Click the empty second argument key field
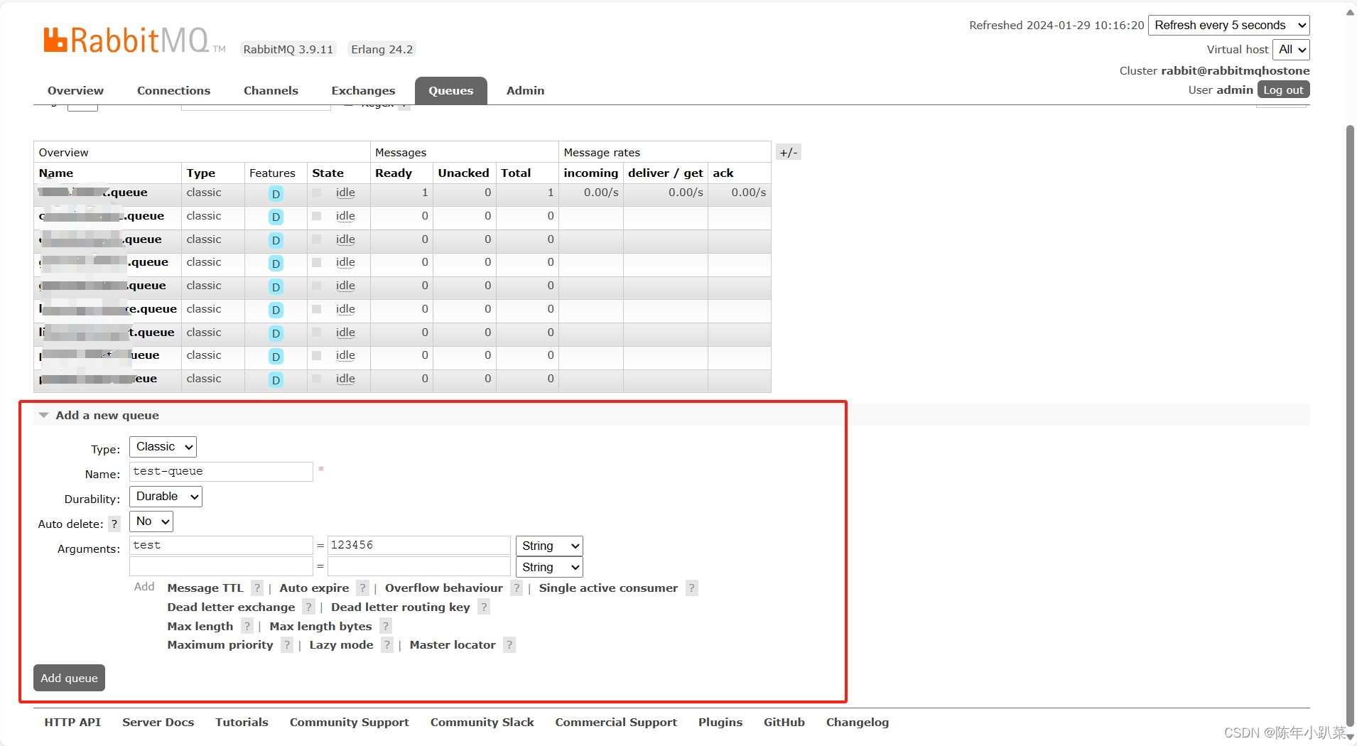This screenshot has height=746, width=1357. click(x=221, y=566)
